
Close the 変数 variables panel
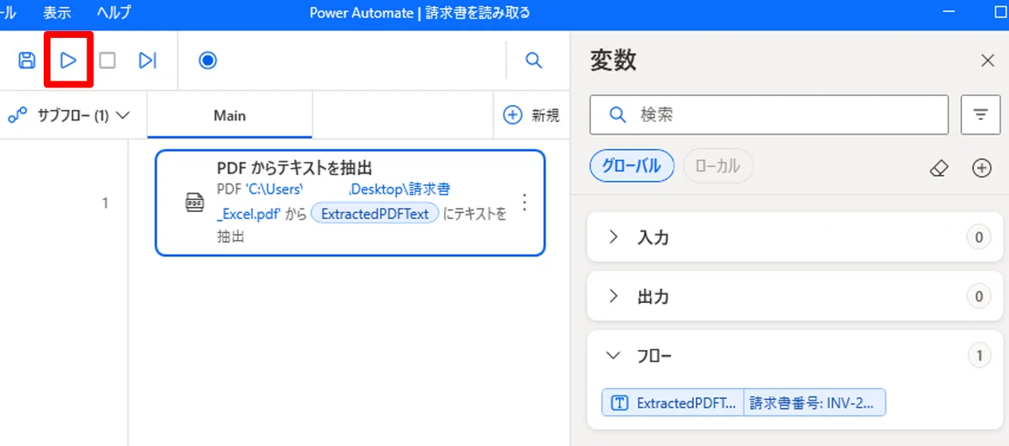click(x=988, y=60)
